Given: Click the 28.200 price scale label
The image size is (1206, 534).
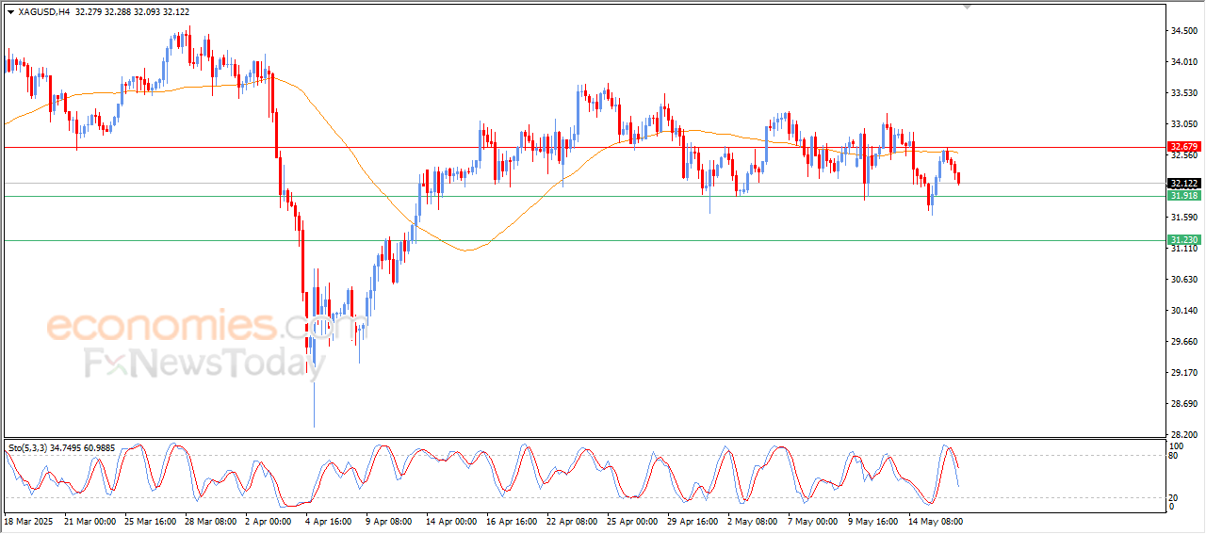Looking at the screenshot, I should (1182, 434).
